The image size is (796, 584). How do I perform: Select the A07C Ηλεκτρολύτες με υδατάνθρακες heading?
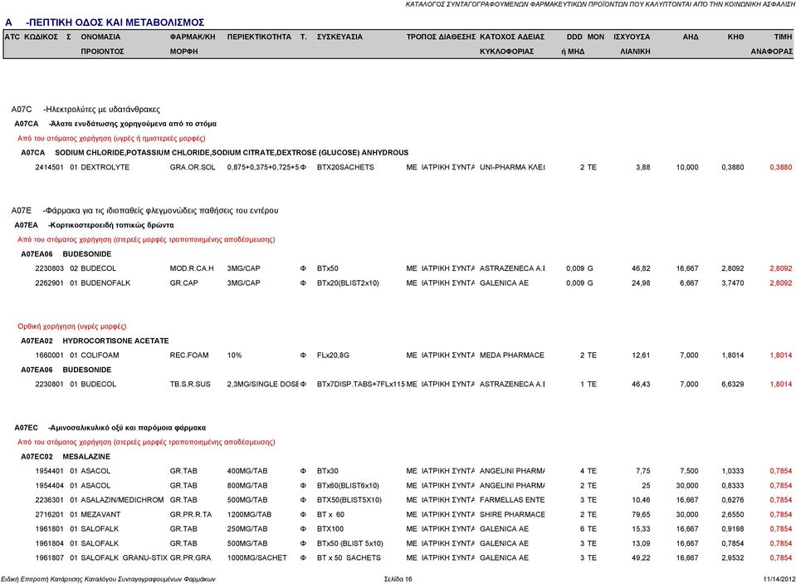point(85,110)
